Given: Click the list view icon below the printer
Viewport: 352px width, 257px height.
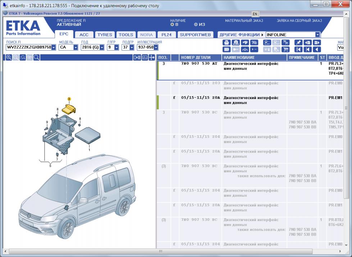Looking at the screenshot, I should [227, 50].
